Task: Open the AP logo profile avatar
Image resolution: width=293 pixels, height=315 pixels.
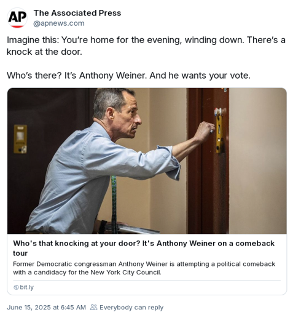Action: coord(17,18)
